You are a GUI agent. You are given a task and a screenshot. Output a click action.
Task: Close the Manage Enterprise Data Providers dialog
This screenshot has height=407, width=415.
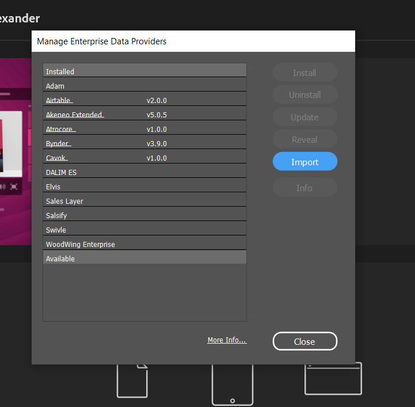pyautogui.click(x=305, y=341)
